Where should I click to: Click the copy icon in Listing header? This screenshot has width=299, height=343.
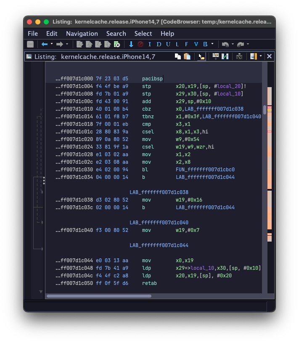click(x=178, y=56)
